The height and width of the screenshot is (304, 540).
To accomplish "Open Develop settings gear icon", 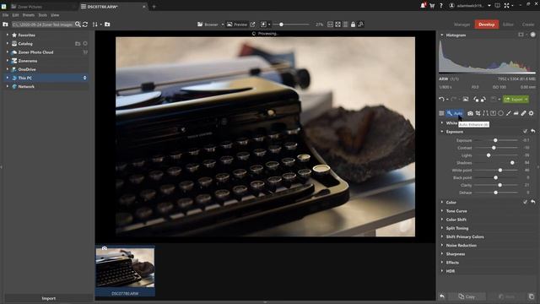I will [x=531, y=113].
